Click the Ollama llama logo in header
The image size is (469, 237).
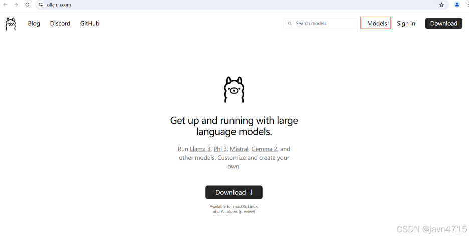(11, 24)
